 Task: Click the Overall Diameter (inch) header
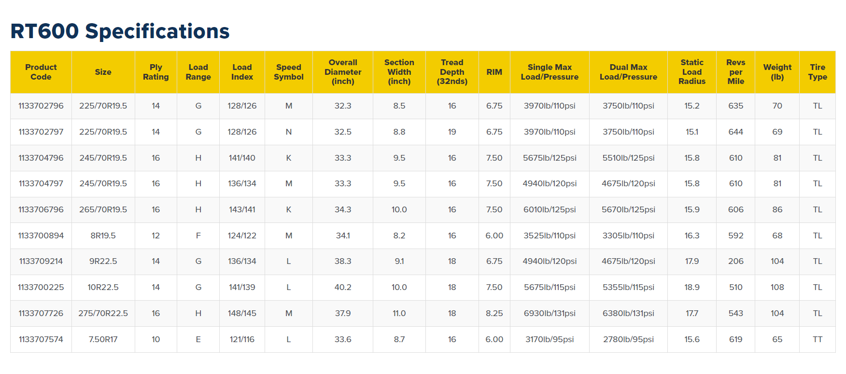[x=343, y=72]
